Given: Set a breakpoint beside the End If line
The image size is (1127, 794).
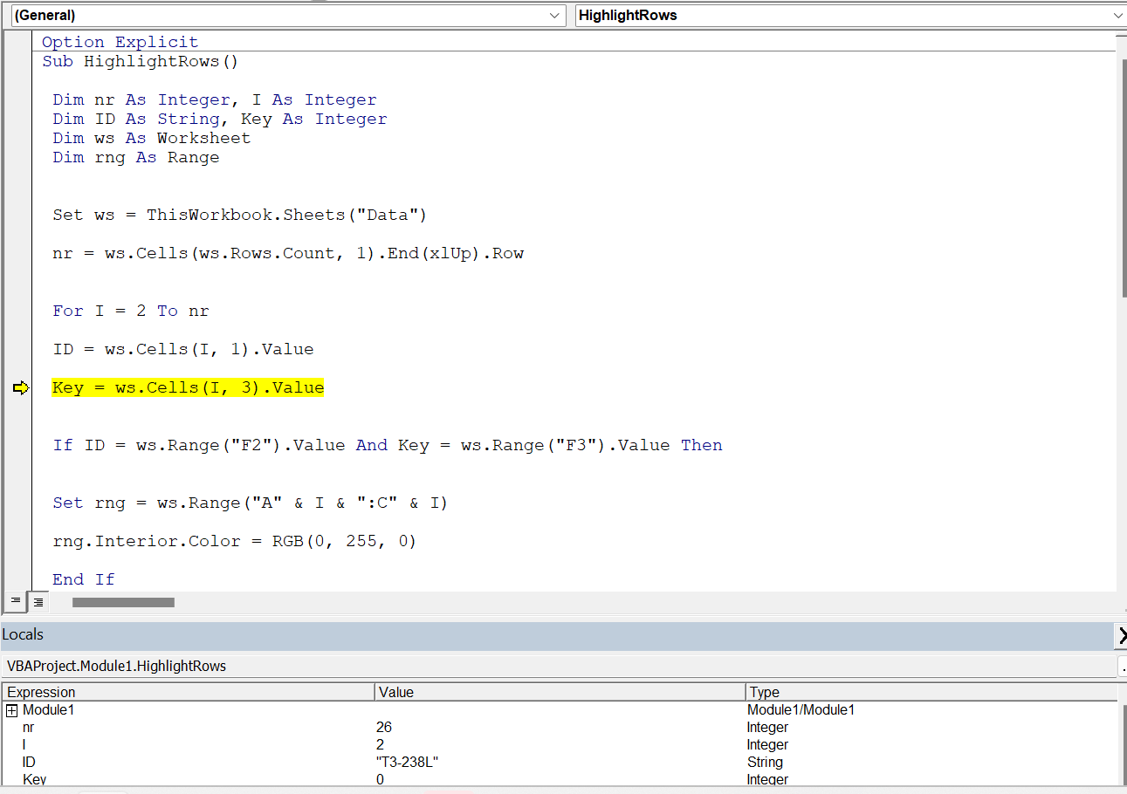Looking at the screenshot, I should pyautogui.click(x=19, y=578).
